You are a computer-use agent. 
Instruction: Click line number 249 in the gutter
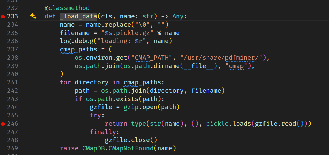pos(12,149)
